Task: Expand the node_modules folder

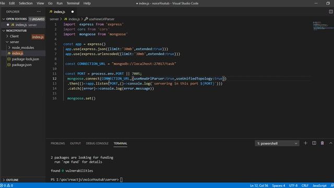Action: click(x=23, y=48)
